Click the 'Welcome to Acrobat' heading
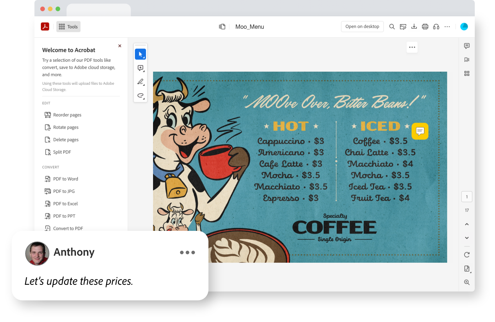495x322 pixels. [69, 50]
